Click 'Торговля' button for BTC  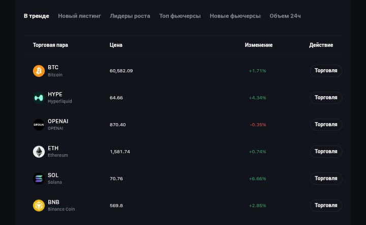(x=326, y=71)
